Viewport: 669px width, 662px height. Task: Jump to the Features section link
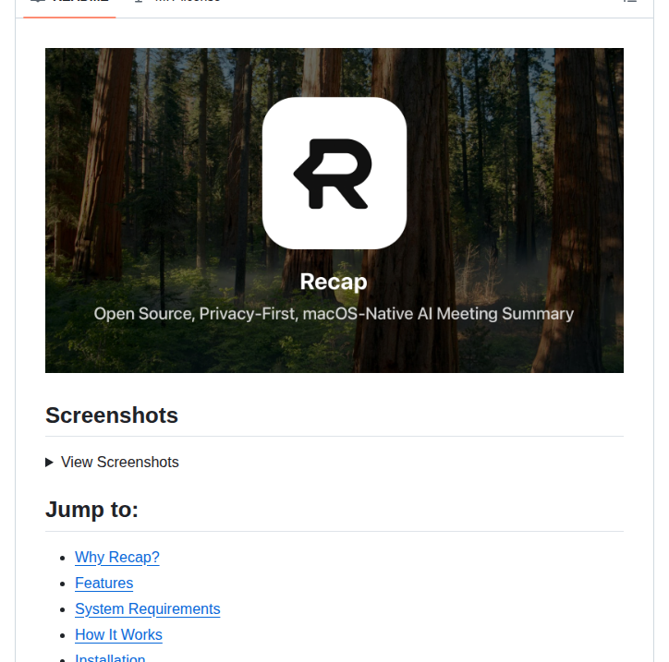click(104, 583)
